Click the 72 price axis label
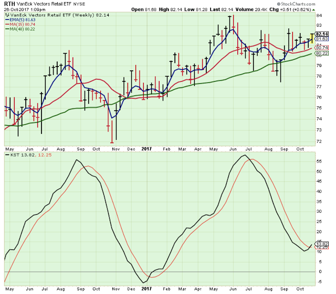The image size is (336, 294). 319,141
